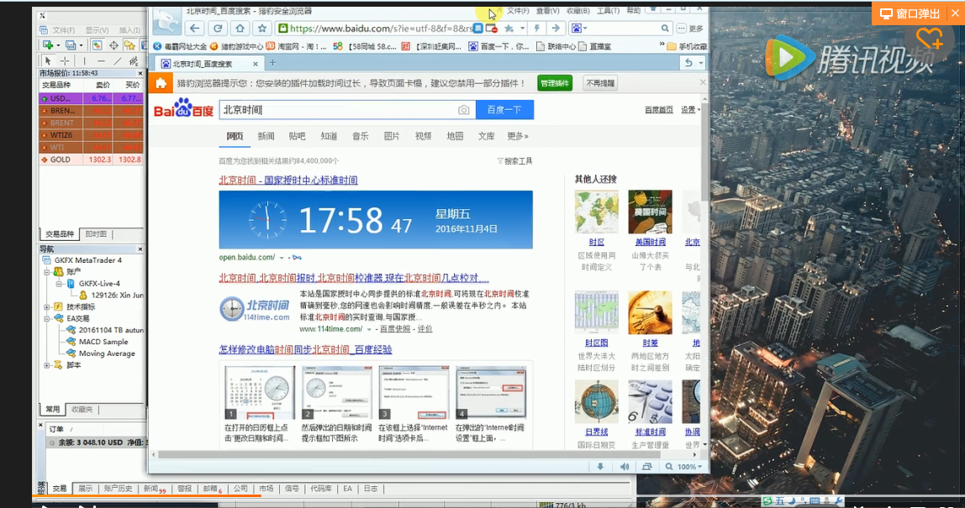Screen dimensions: 965x508
Task: Open the new chart dropdown arrow
Action: tap(58, 45)
